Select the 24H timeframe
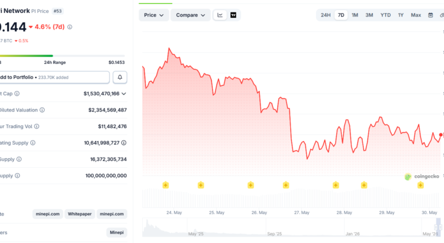Image resolution: width=444 pixels, height=243 pixels. pos(326,15)
